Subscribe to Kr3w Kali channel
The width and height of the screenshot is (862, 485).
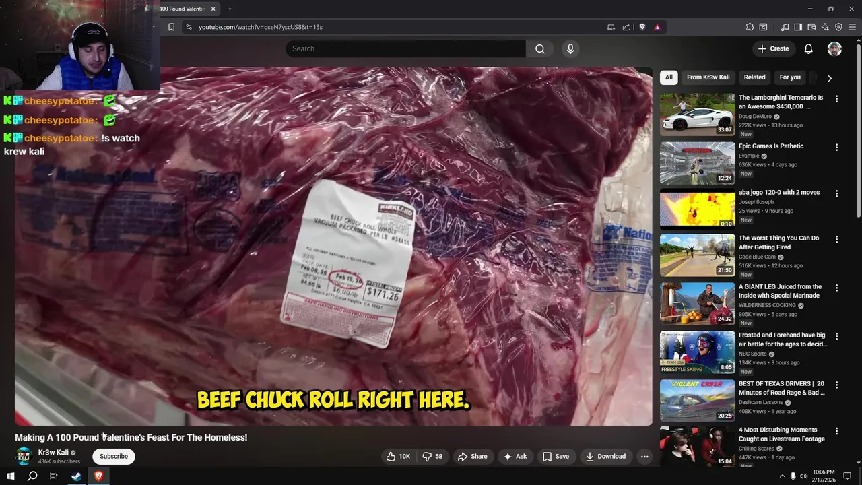pyautogui.click(x=114, y=457)
